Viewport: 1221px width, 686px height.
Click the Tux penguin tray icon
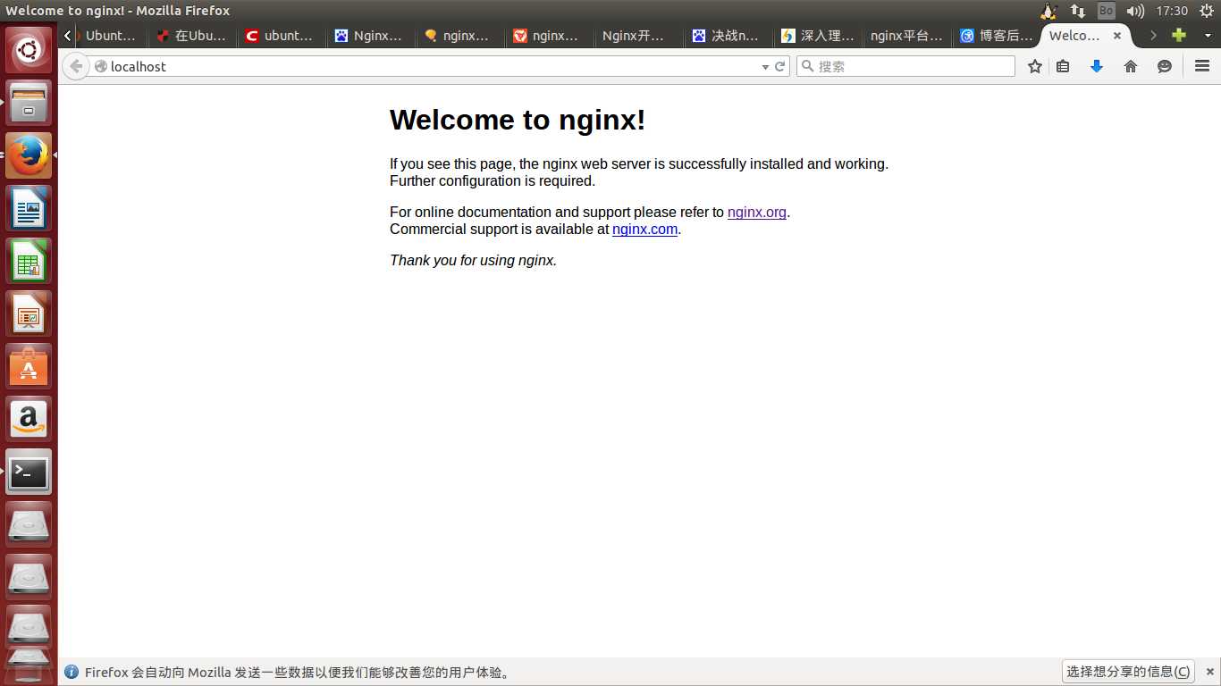pos(1049,11)
